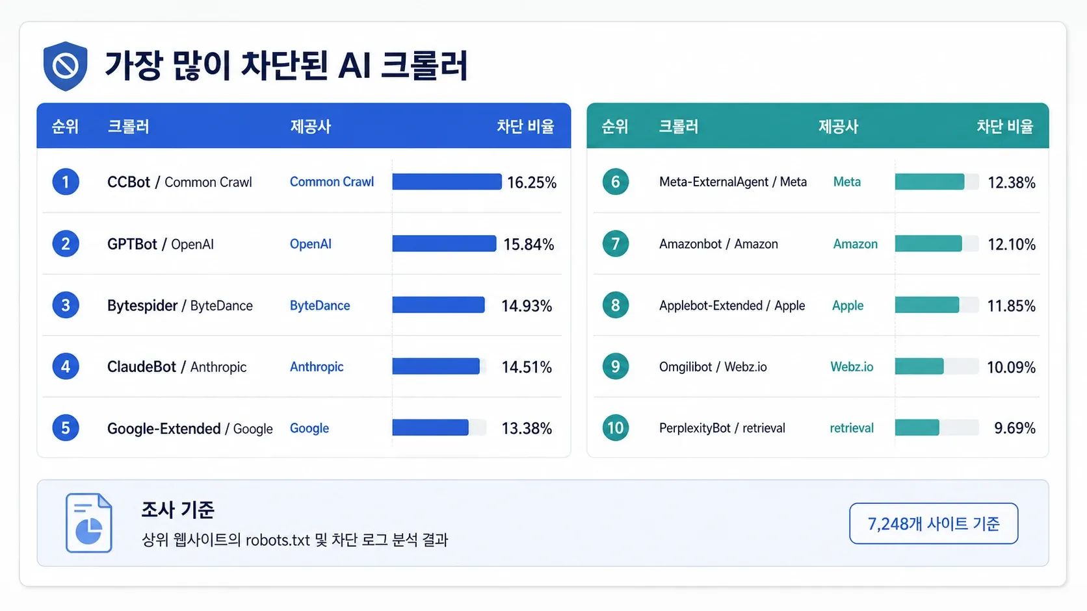Select the rank 7 number badge
This screenshot has width=1087, height=611.
click(x=616, y=244)
